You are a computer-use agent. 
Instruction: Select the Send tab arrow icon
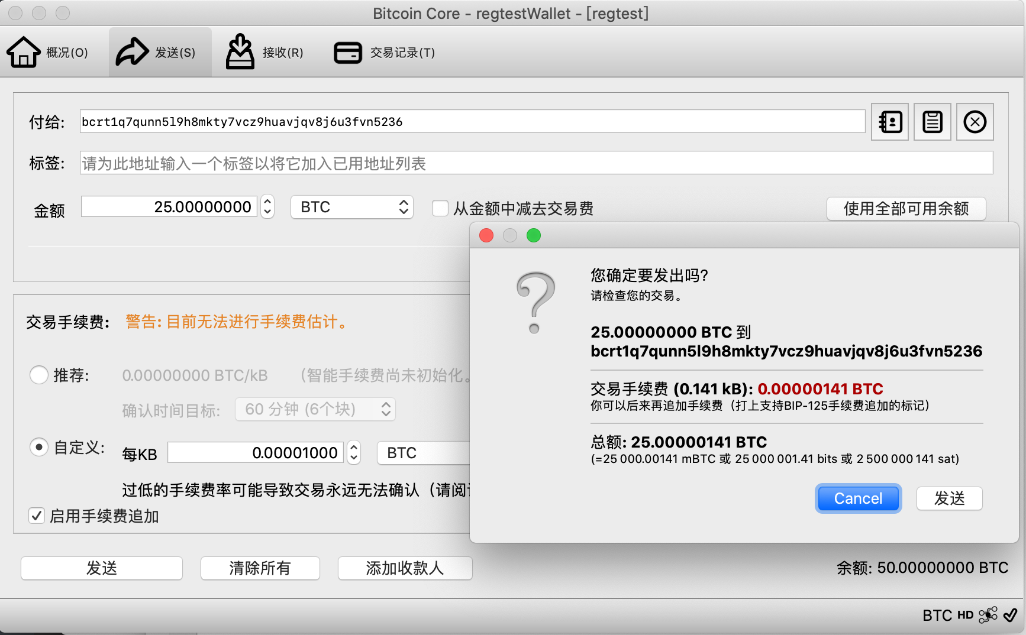coord(132,52)
